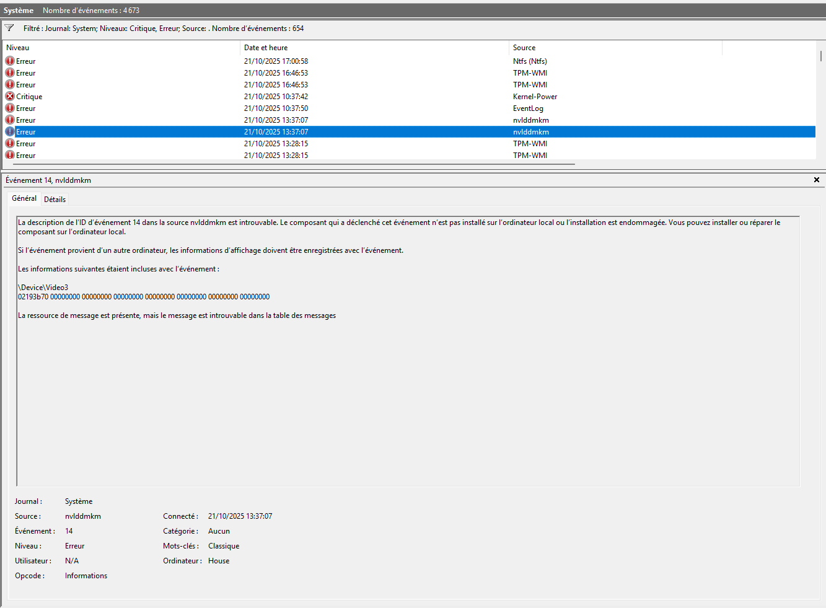Screen dimensions: 826x608
Task: Click the Événement 14, nvlddmkm pane title
Action: (48, 180)
